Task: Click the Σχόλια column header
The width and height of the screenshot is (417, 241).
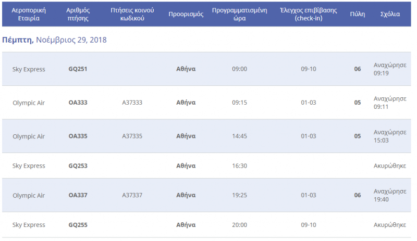Action: (390, 14)
